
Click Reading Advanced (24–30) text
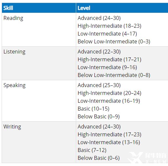point(99,18)
